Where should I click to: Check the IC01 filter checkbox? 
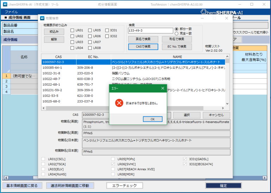point(107,30)
